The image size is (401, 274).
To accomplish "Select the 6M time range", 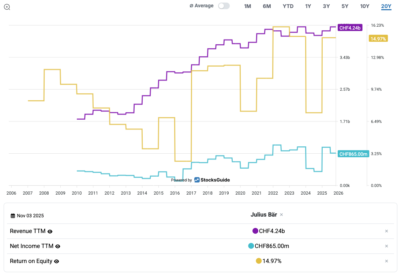I will tap(267, 6).
